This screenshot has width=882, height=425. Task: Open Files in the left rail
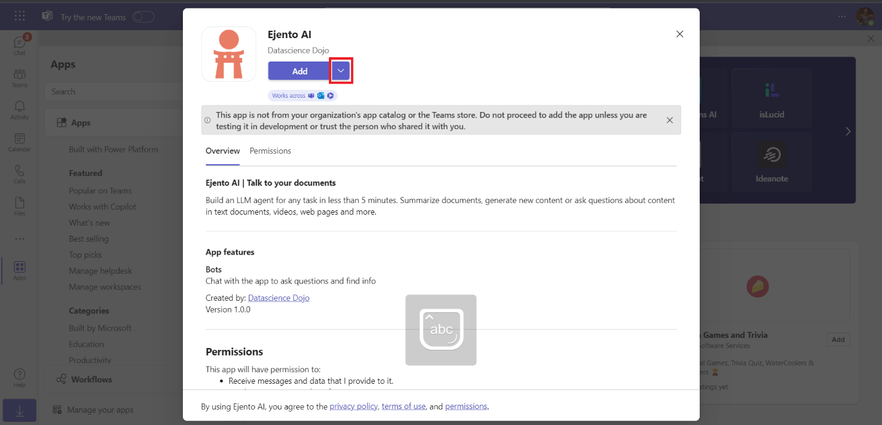point(19,205)
